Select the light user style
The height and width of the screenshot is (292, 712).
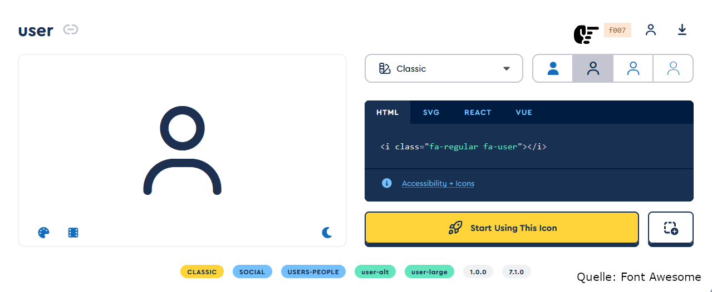point(633,68)
